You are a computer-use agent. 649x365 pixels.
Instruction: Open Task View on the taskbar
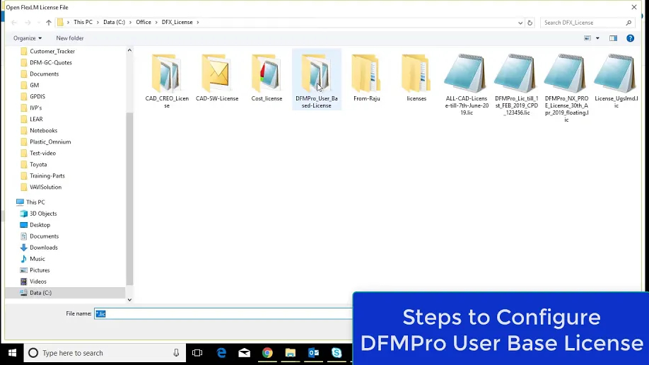(197, 353)
